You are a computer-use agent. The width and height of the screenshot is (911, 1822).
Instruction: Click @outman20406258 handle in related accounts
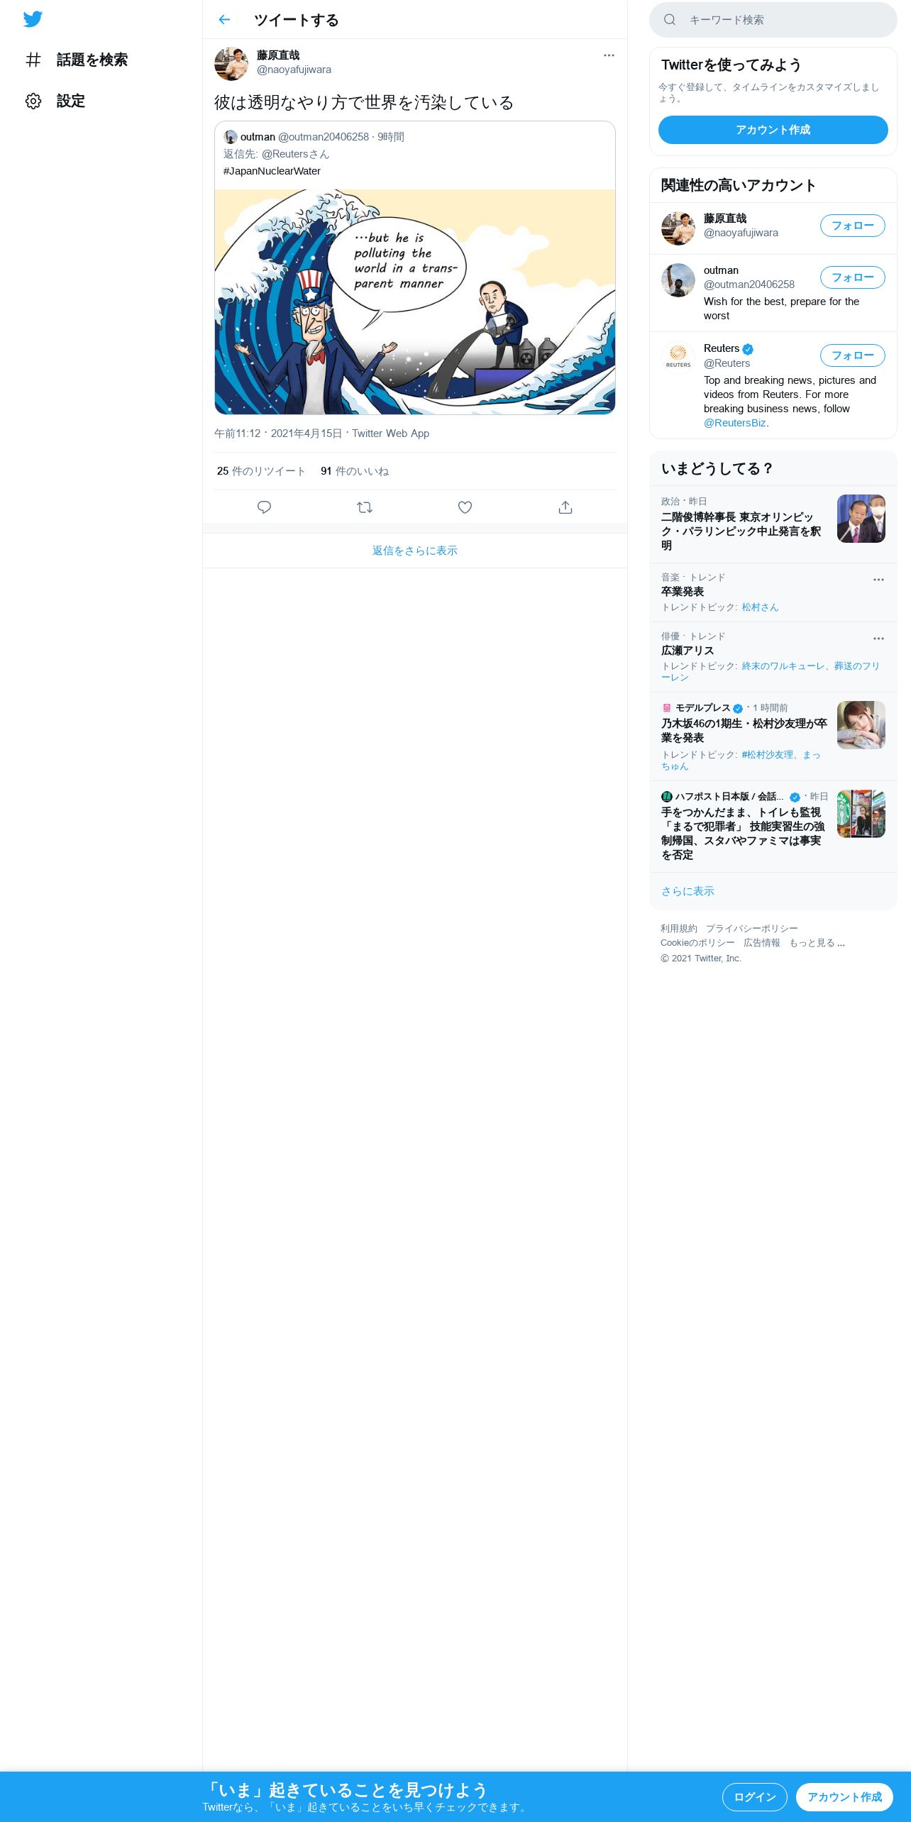click(x=749, y=285)
